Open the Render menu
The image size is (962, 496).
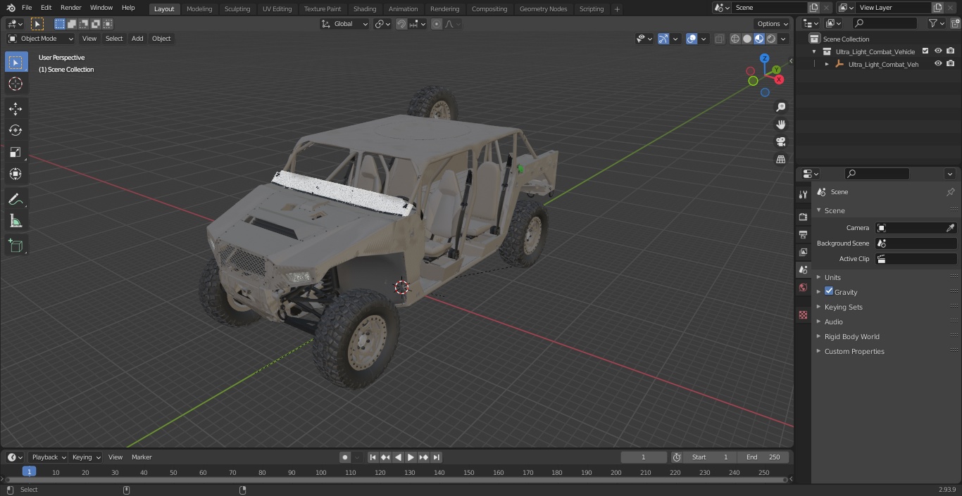[70, 8]
